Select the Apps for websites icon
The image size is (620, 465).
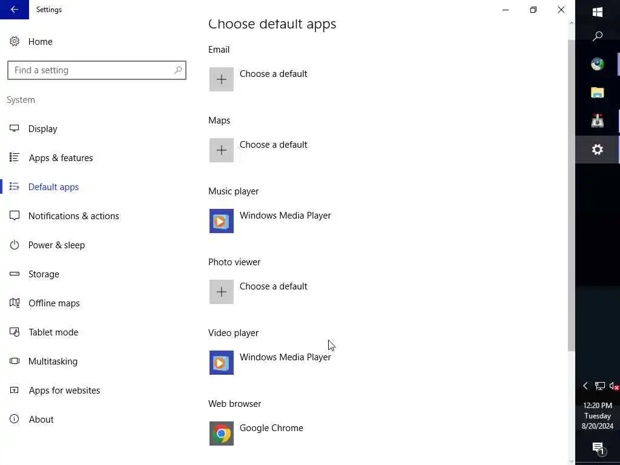click(15, 391)
